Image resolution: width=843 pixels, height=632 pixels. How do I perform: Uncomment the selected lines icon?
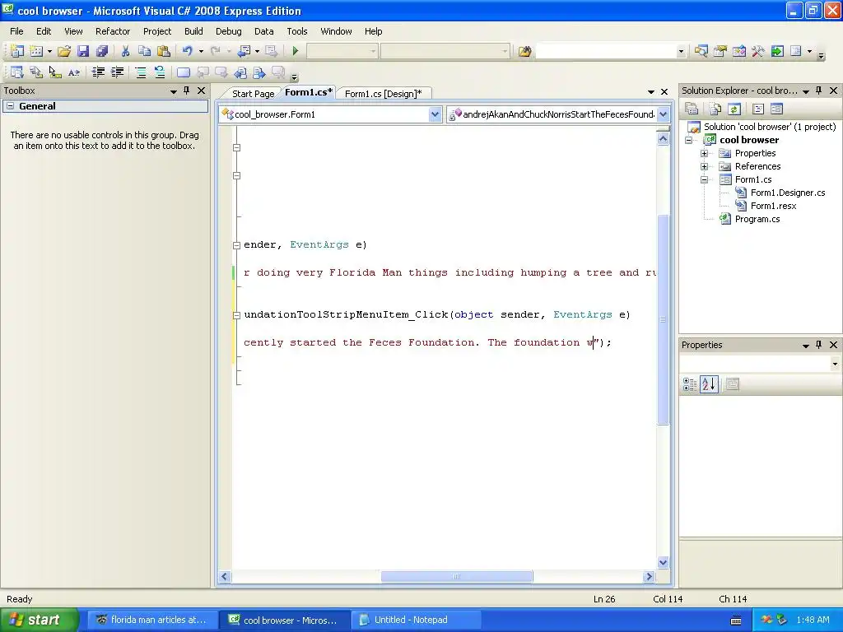pyautogui.click(x=160, y=72)
